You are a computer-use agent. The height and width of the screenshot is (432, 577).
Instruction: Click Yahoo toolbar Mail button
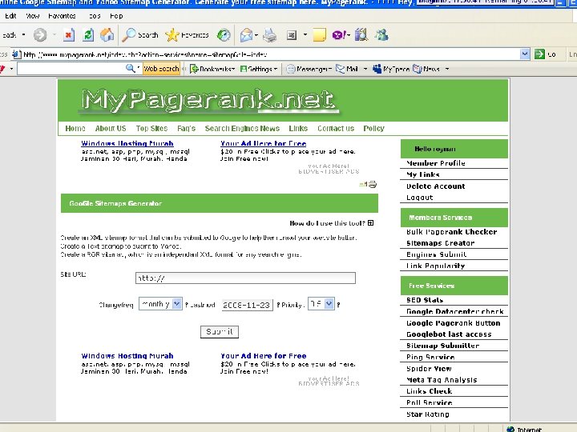(x=347, y=69)
